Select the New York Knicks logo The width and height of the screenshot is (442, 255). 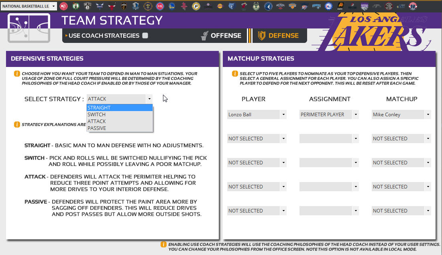pos(292,6)
